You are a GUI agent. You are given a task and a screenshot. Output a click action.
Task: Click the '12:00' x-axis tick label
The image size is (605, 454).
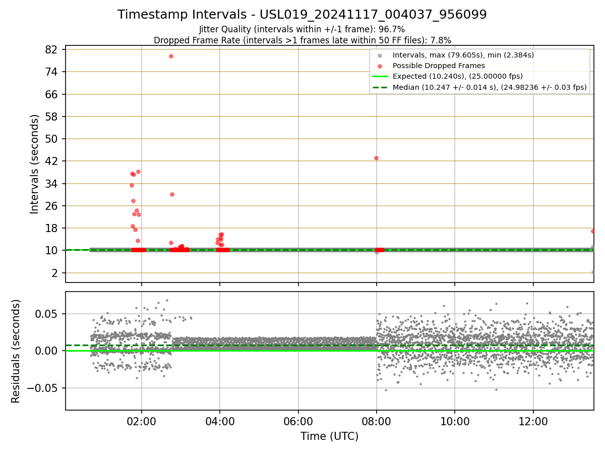(x=533, y=422)
